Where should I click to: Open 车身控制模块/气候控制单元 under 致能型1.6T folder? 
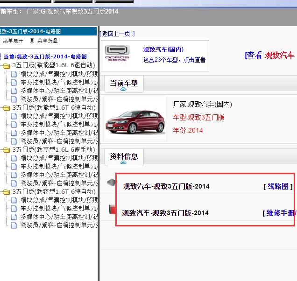pos(59,124)
